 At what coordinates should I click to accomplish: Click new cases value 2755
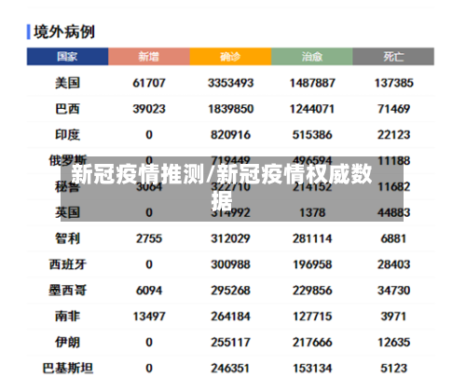pyautogui.click(x=149, y=238)
